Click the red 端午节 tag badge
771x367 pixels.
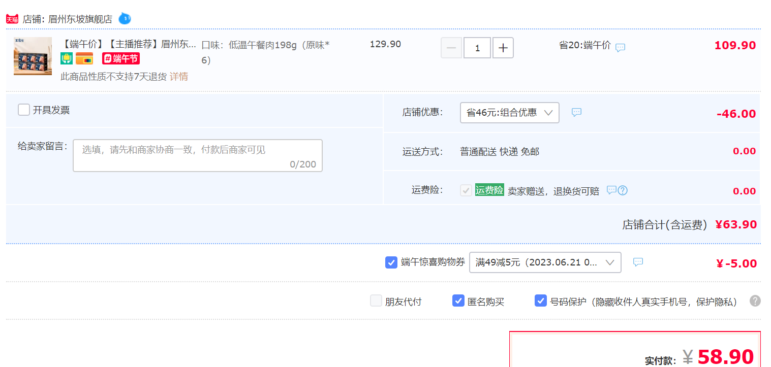click(x=121, y=58)
